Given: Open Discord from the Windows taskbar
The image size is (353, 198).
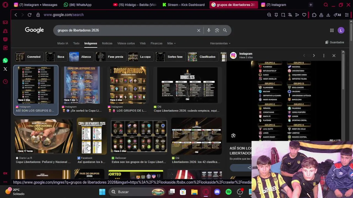Looking at the screenshot, I should (x=217, y=192).
